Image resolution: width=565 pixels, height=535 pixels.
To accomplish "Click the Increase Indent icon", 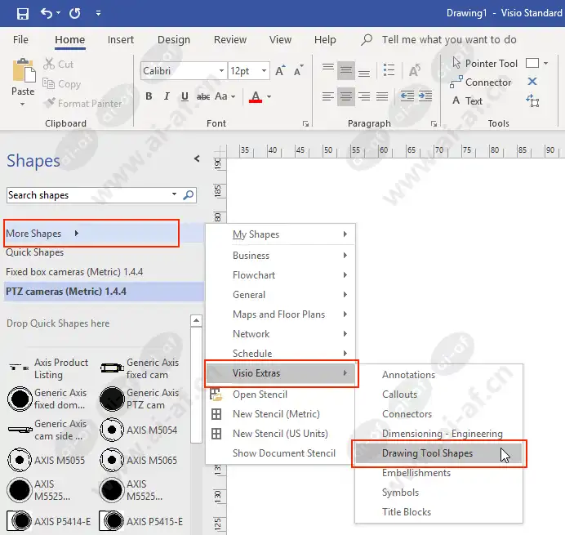I will (x=425, y=96).
